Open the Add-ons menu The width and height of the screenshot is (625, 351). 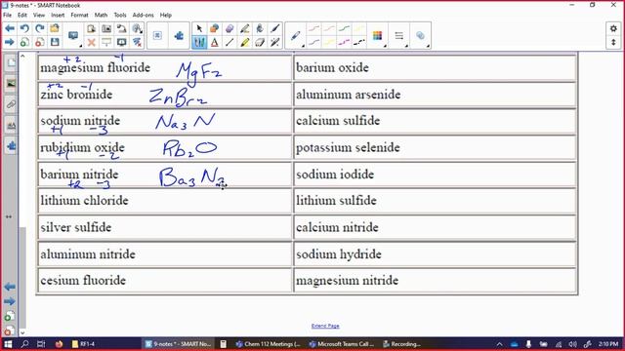coord(144,16)
